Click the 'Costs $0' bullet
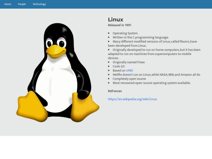The width and height of the screenshot is (212, 159). pos(119,66)
